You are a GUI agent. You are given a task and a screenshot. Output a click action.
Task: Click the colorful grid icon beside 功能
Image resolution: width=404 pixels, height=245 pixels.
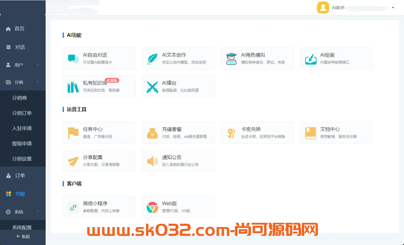click(9, 194)
